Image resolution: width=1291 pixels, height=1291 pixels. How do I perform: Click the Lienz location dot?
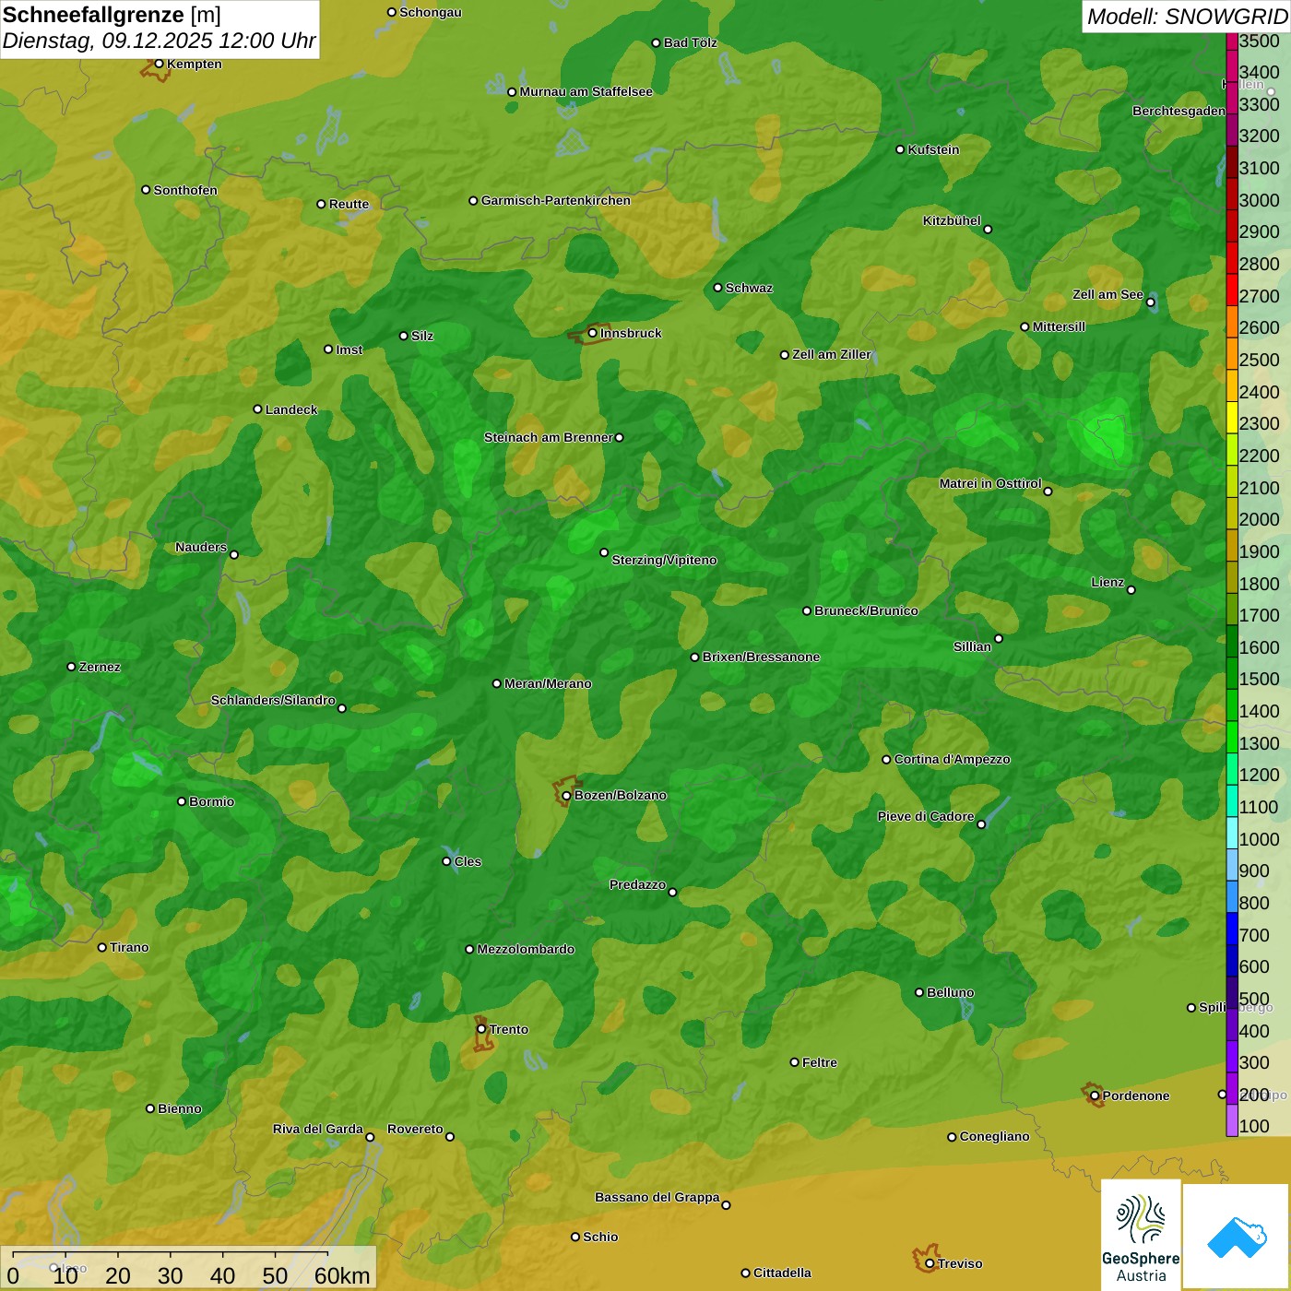coord(1131,590)
